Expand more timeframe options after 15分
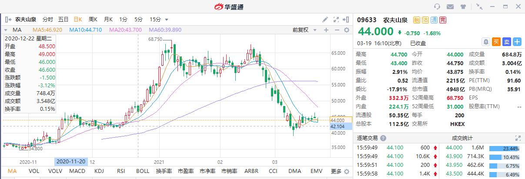This screenshot has width=525, height=179. point(167,20)
